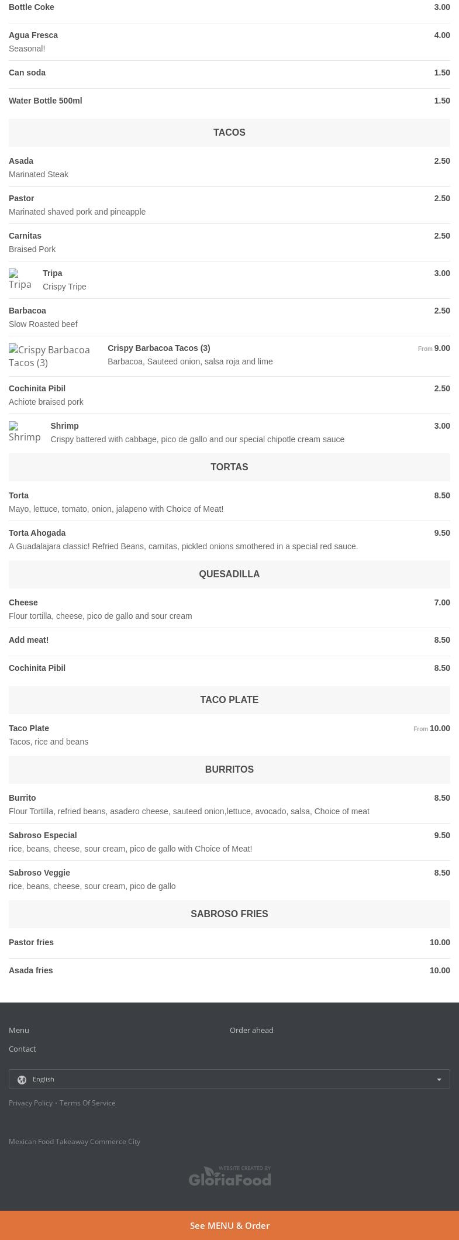The width and height of the screenshot is (459, 1240).
Task: Click the GloriaFood logo
Action: (x=230, y=1176)
